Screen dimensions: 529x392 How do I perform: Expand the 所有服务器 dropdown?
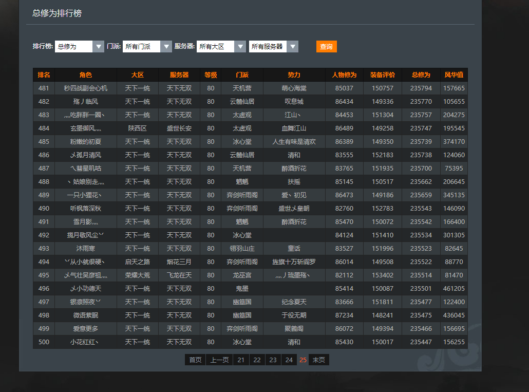[x=273, y=47]
